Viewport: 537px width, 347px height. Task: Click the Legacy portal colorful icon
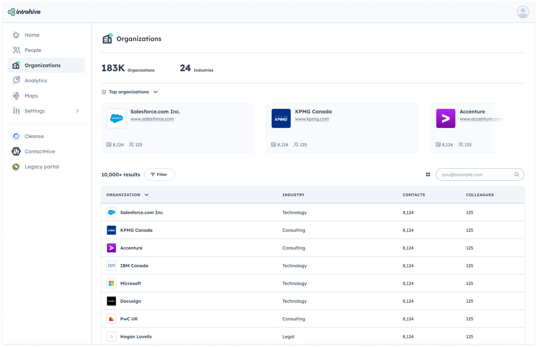(x=16, y=167)
